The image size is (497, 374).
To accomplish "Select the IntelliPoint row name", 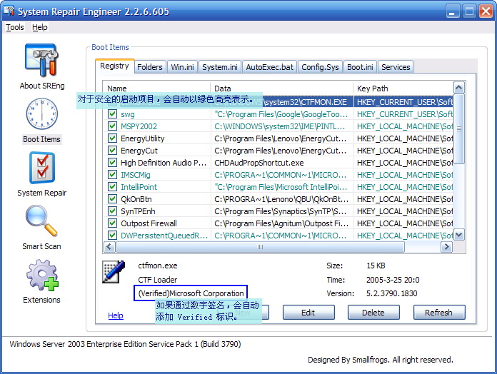I will tap(139, 187).
